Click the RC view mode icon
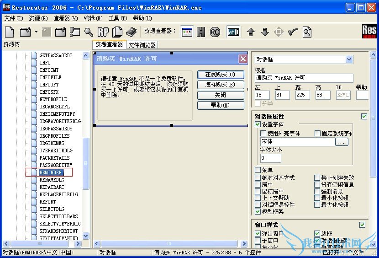379x258 pixels. pyautogui.click(x=215, y=32)
